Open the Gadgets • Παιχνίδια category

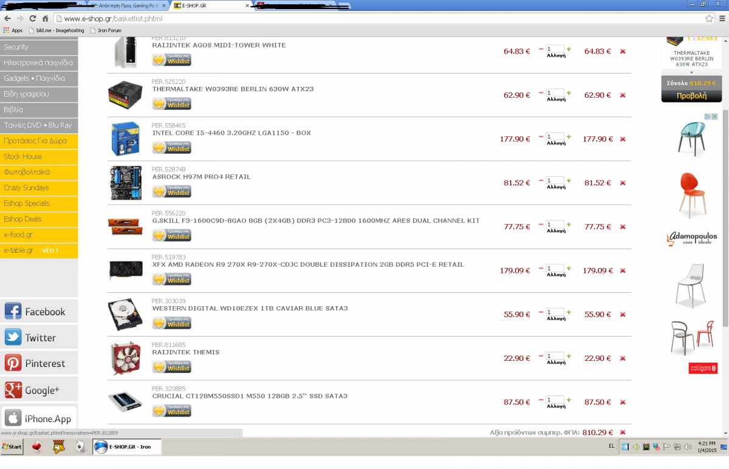tap(39, 78)
